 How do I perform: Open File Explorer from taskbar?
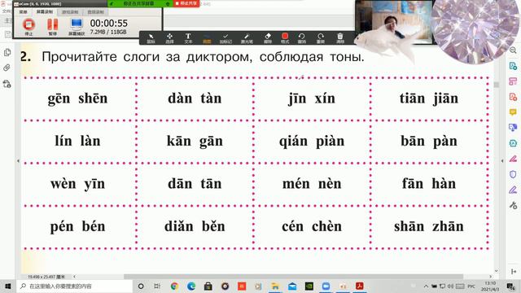[x=275, y=286]
